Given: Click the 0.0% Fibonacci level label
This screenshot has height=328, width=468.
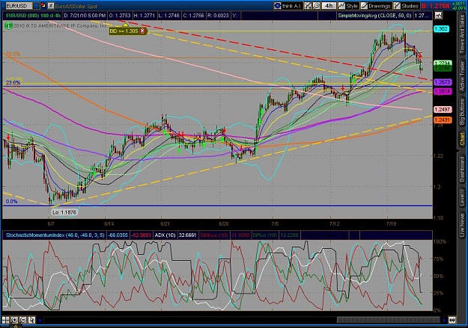Looking at the screenshot, I should (x=11, y=202).
